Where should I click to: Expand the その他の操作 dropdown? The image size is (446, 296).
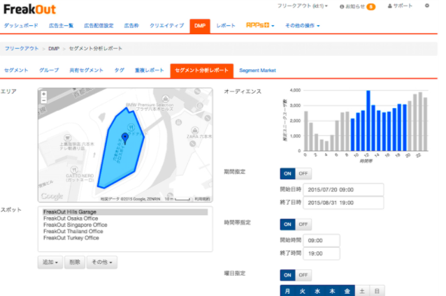coord(303,26)
